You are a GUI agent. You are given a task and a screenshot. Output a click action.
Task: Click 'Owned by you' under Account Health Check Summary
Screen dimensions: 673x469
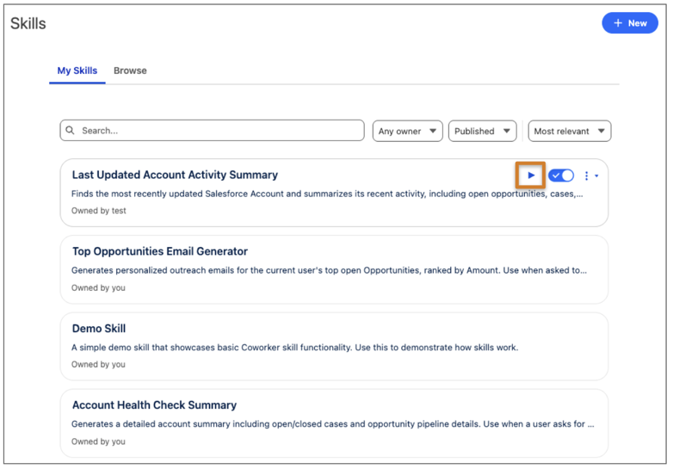pos(98,441)
